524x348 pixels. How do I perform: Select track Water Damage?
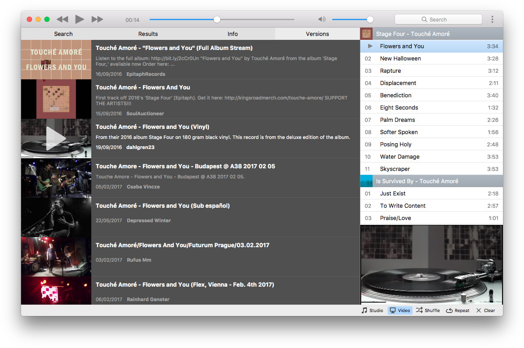click(431, 156)
